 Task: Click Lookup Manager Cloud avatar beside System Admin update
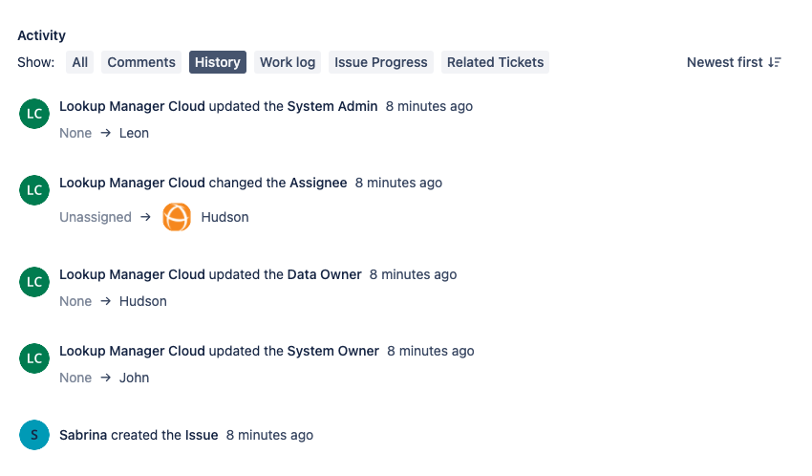click(x=34, y=114)
